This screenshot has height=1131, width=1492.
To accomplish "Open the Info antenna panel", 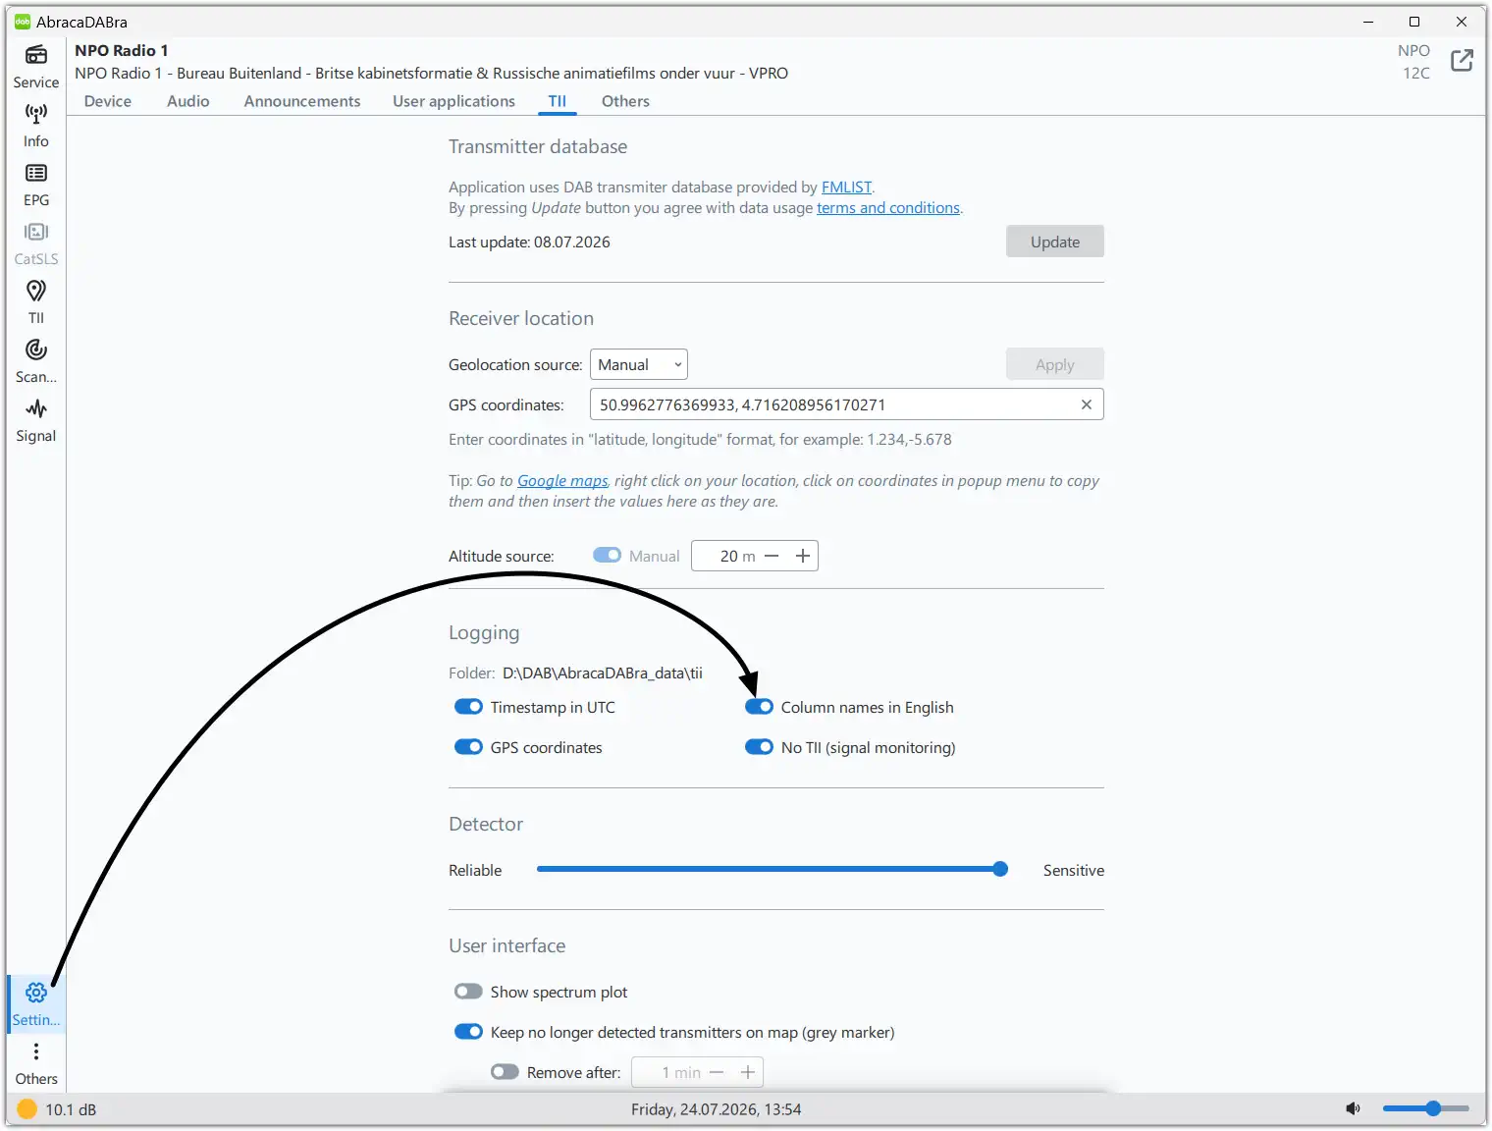I will (36, 126).
